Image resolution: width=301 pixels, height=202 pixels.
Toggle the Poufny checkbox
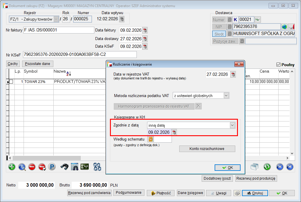[278, 65]
